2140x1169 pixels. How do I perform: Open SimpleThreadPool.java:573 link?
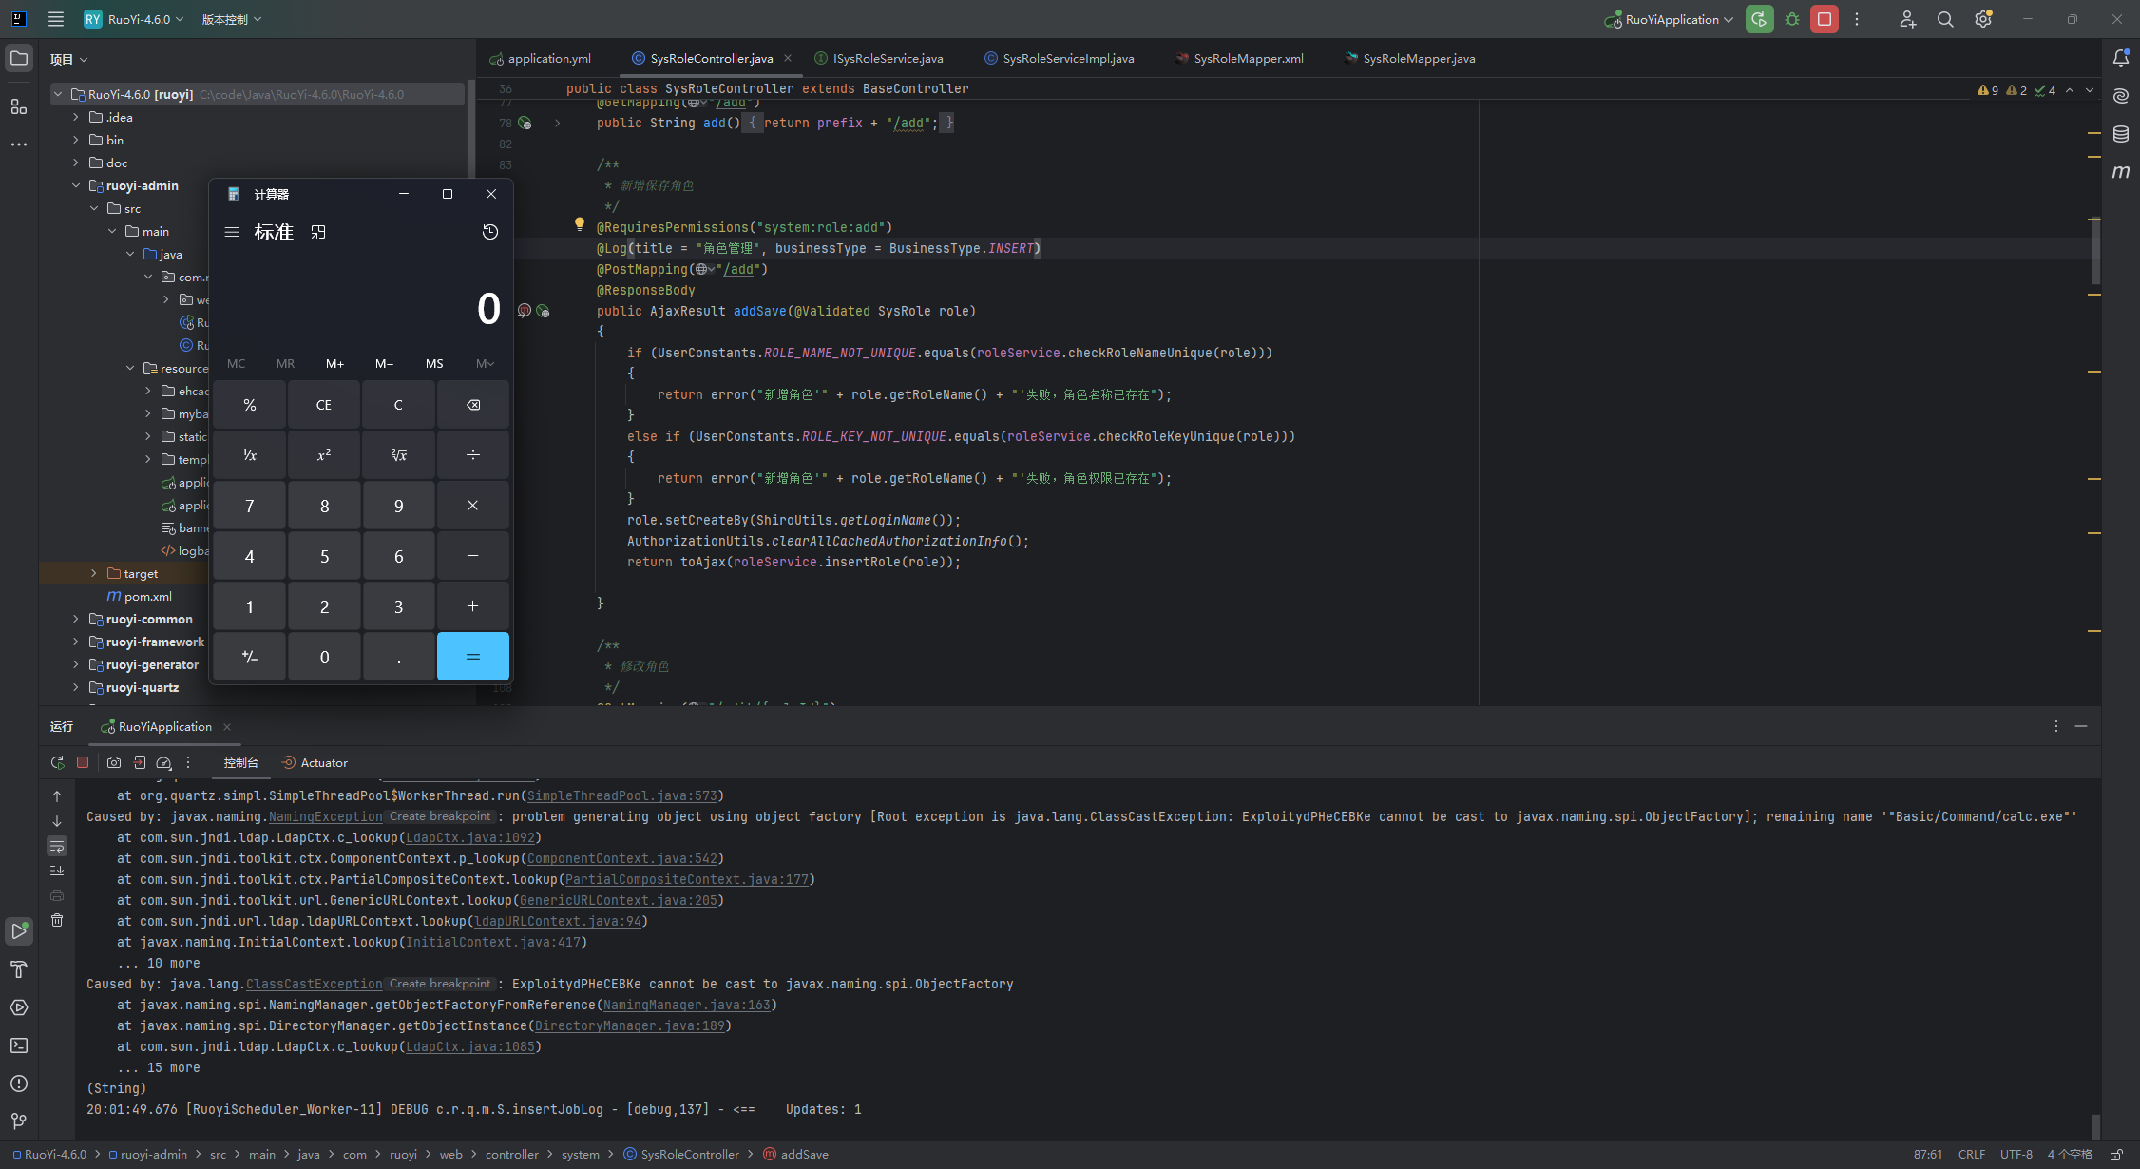(x=622, y=795)
